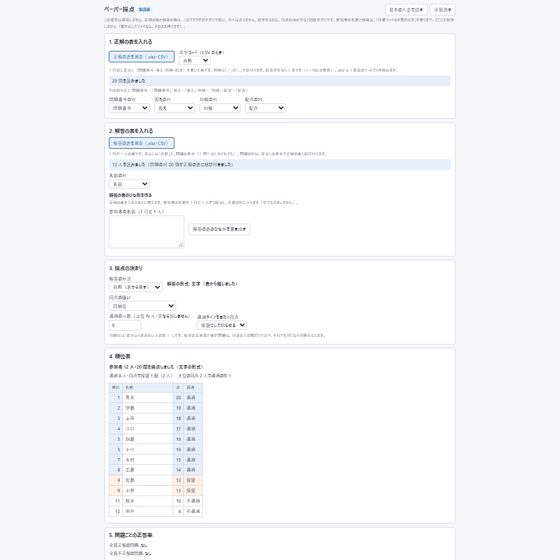This screenshot has width=560, height=560.
Task: Click the name 江口 in the ranking table
Action: 130,429
